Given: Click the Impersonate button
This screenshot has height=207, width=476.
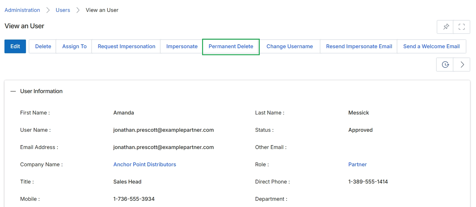Looking at the screenshot, I should click(182, 46).
